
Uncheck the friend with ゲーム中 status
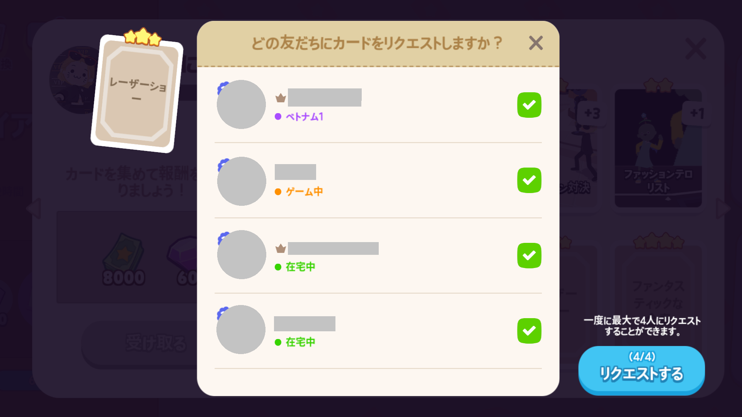[529, 180]
